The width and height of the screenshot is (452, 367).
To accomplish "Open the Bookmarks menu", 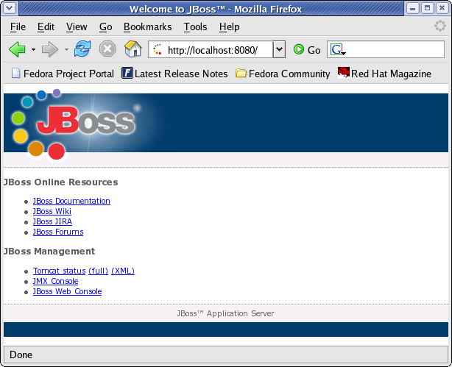I will coord(147,26).
